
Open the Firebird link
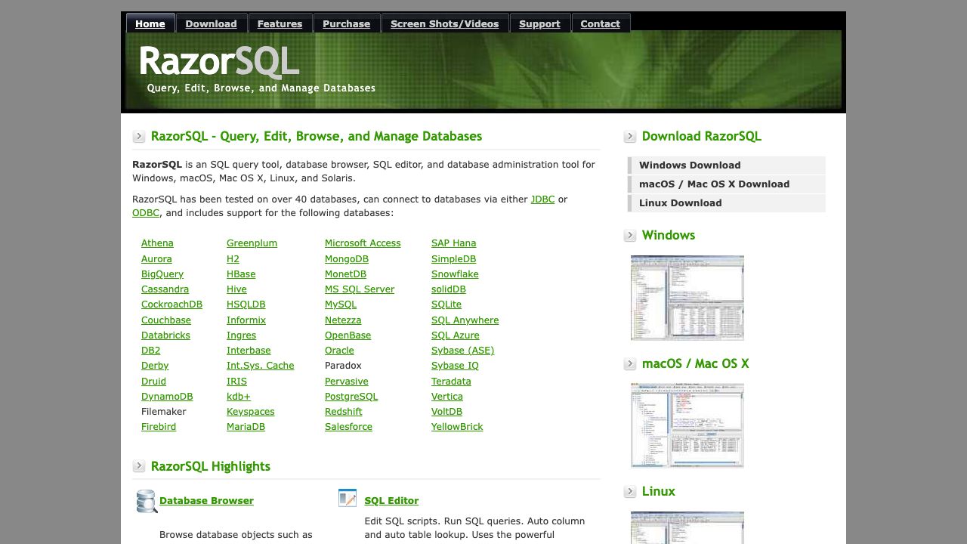point(159,427)
